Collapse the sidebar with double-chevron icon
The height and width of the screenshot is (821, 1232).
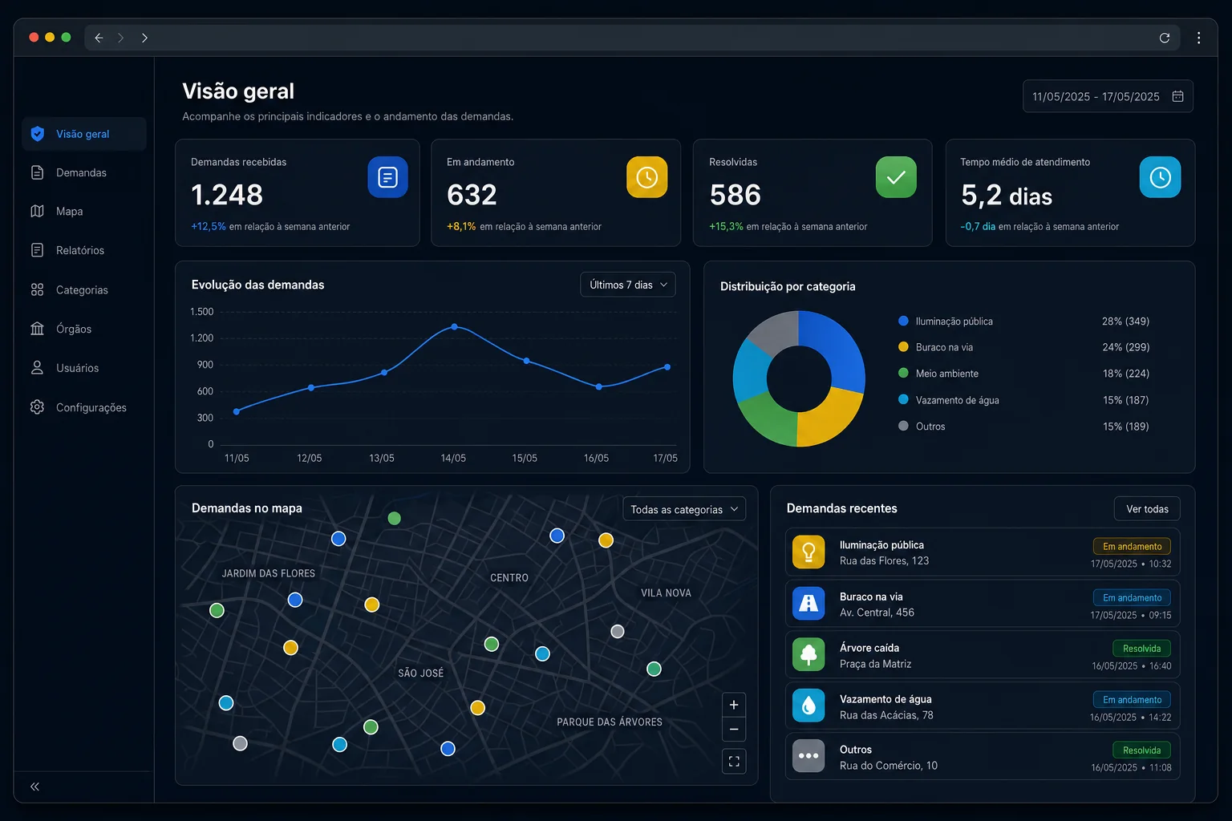point(34,787)
